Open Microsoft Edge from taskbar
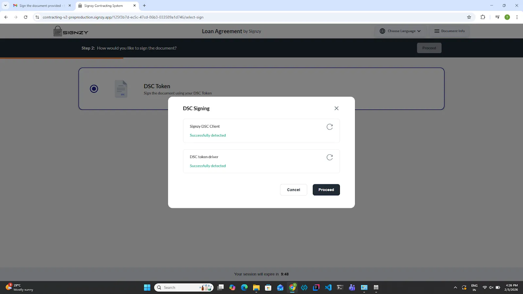This screenshot has width=523, height=294. coord(244,287)
